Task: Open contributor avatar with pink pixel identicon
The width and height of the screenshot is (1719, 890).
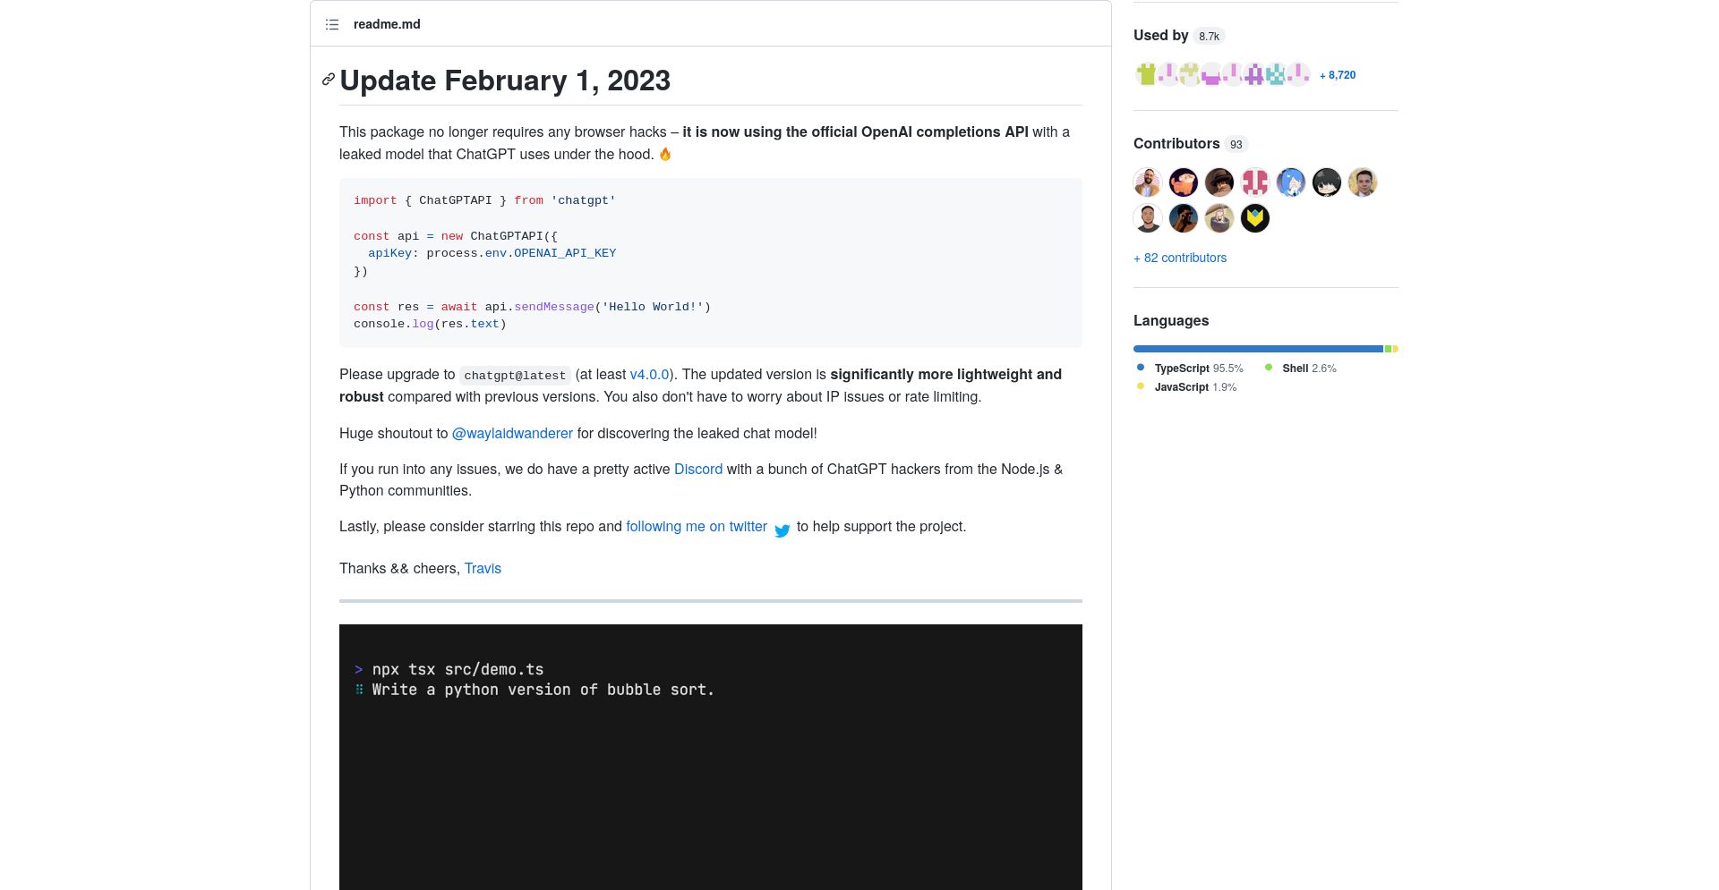Action: click(1255, 182)
